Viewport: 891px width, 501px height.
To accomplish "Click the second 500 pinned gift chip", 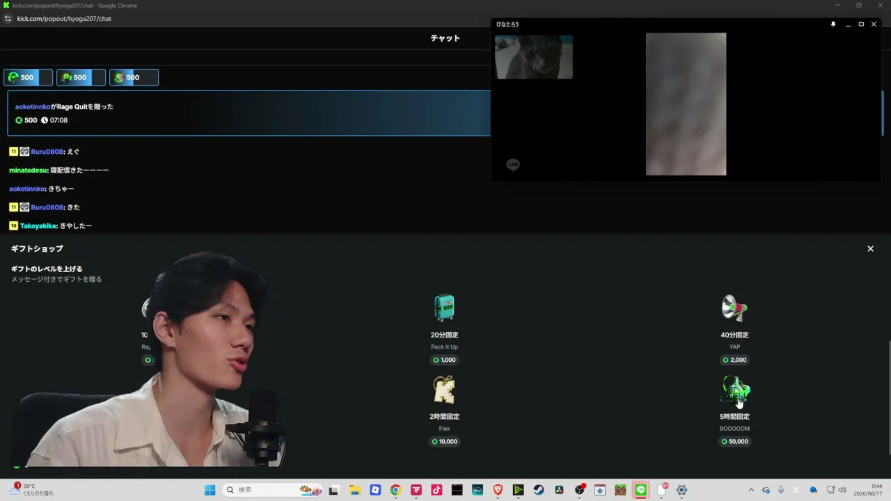I will tap(81, 77).
